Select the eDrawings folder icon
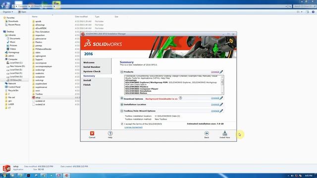The image size is (317, 178). point(34,25)
